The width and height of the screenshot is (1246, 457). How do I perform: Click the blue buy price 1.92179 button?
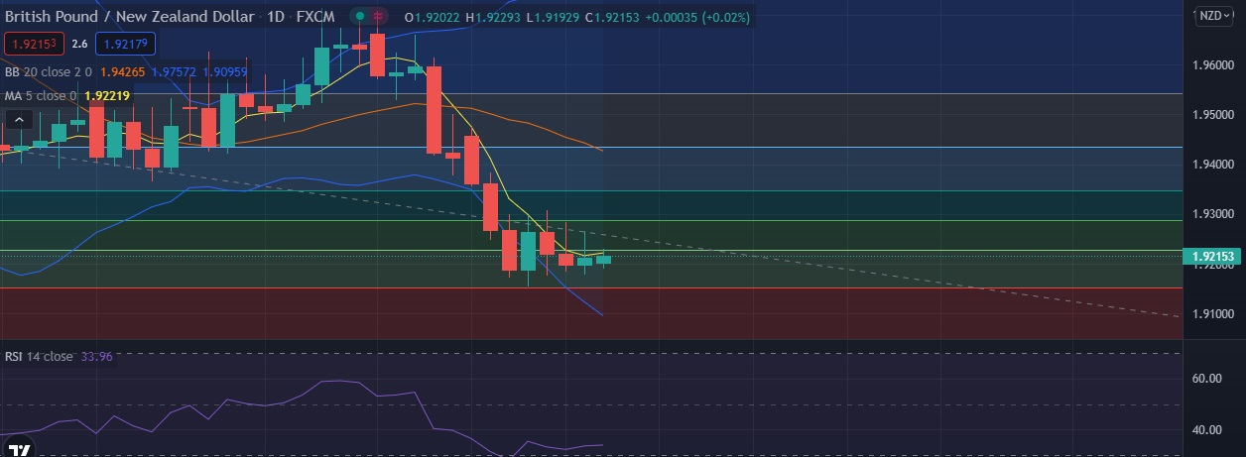tap(126, 44)
